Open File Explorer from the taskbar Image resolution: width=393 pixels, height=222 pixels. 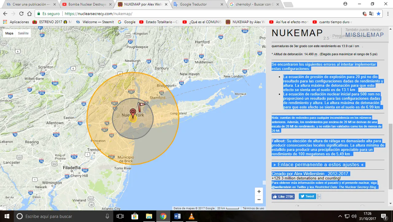[149, 216]
